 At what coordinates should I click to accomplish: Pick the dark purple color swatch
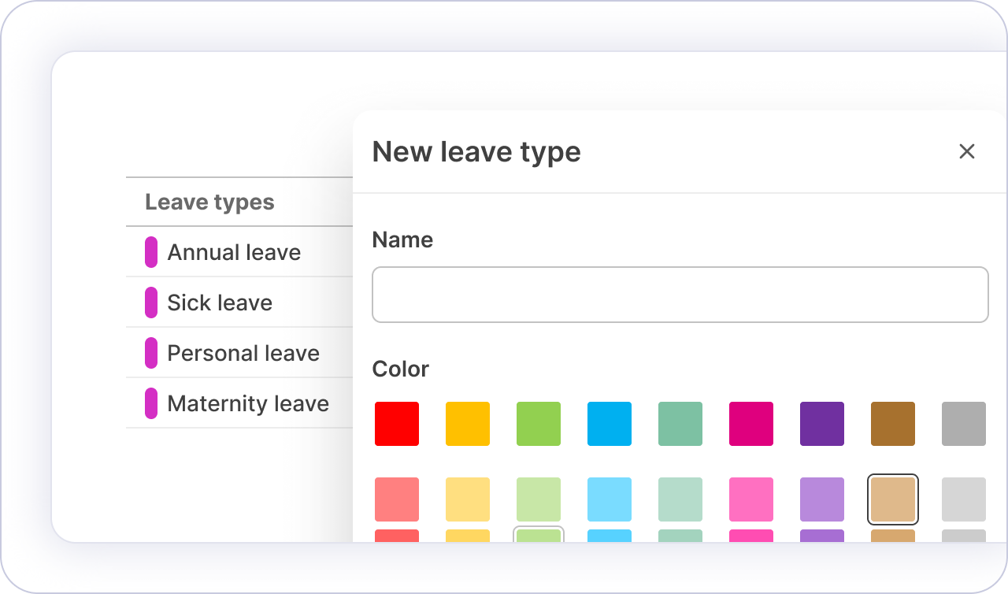822,424
